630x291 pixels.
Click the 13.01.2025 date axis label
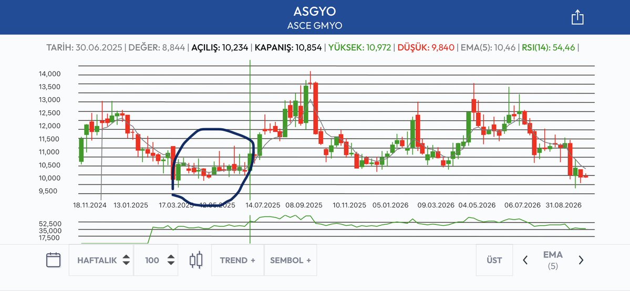[131, 205]
